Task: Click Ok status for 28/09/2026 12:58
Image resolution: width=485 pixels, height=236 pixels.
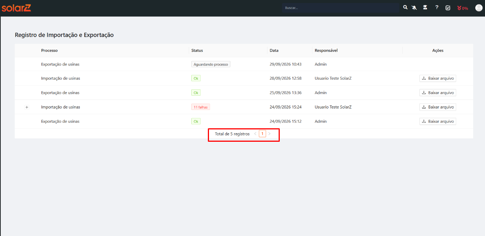Action: click(x=196, y=79)
